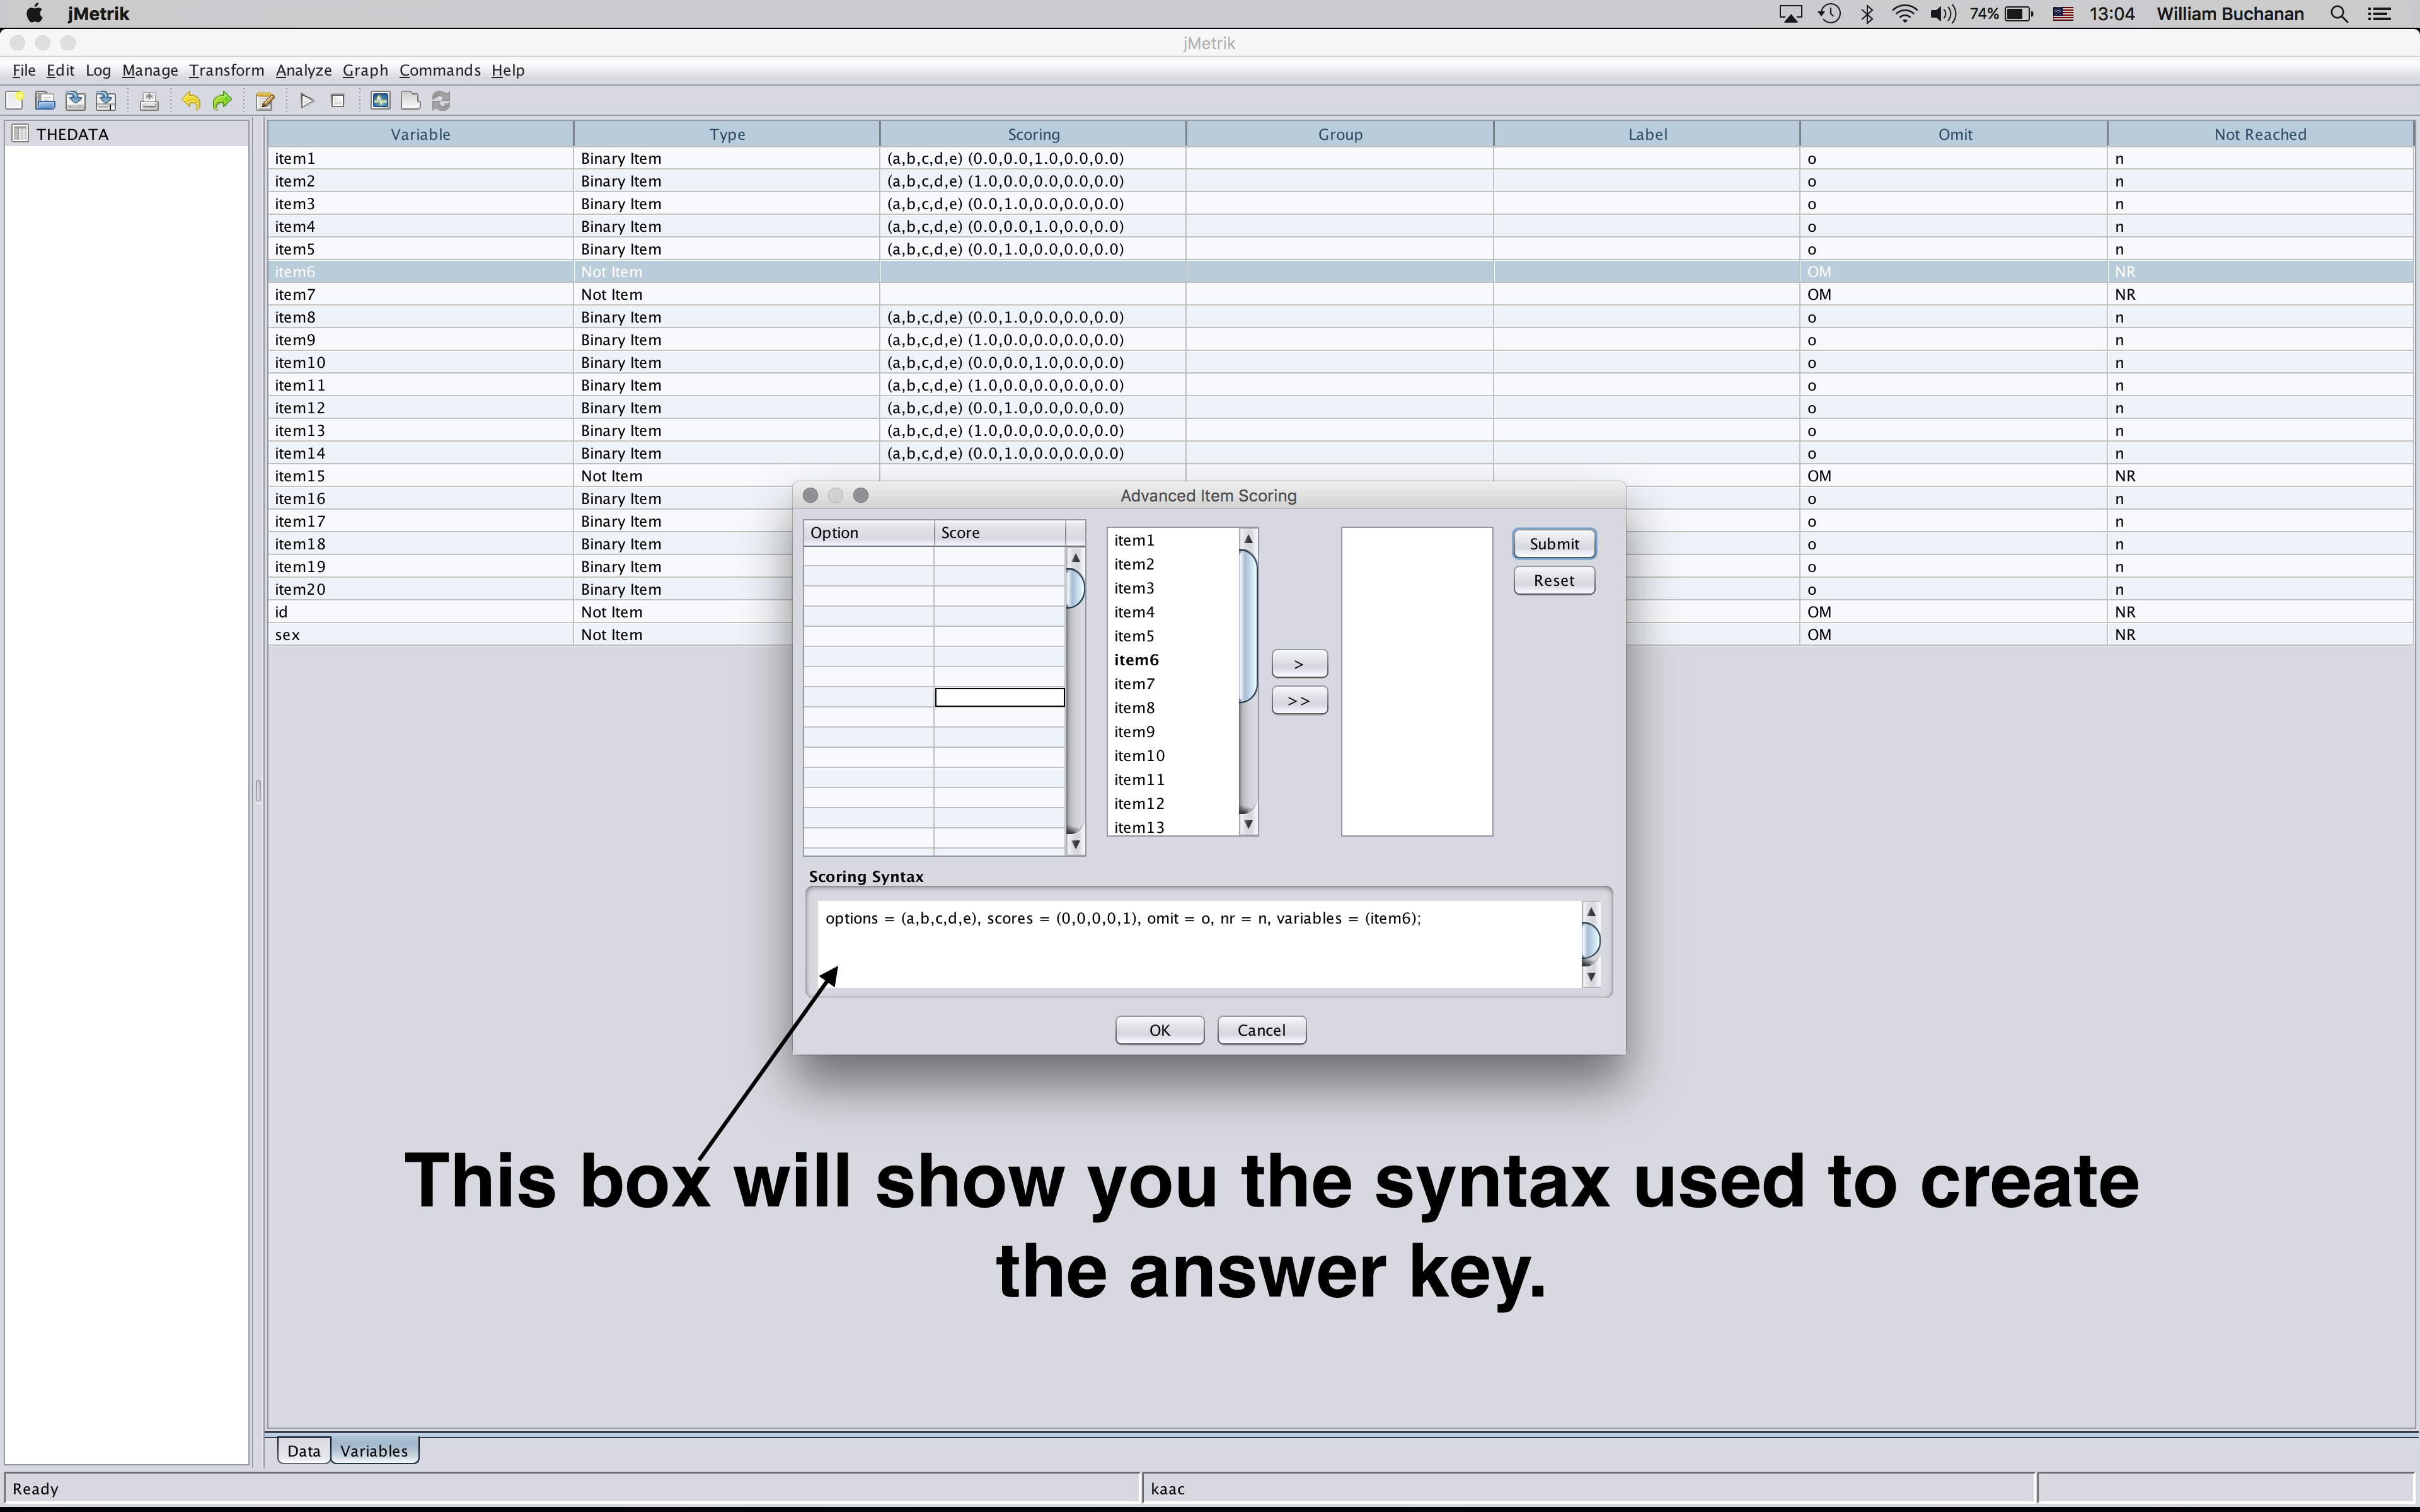Select item13 in the dialog item list
The height and width of the screenshot is (1512, 2420).
[1172, 827]
